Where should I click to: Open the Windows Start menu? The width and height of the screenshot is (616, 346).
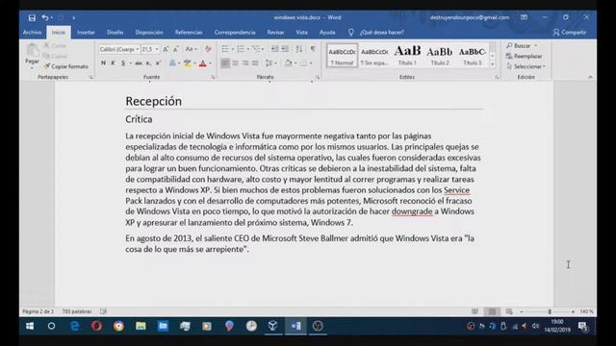30,326
